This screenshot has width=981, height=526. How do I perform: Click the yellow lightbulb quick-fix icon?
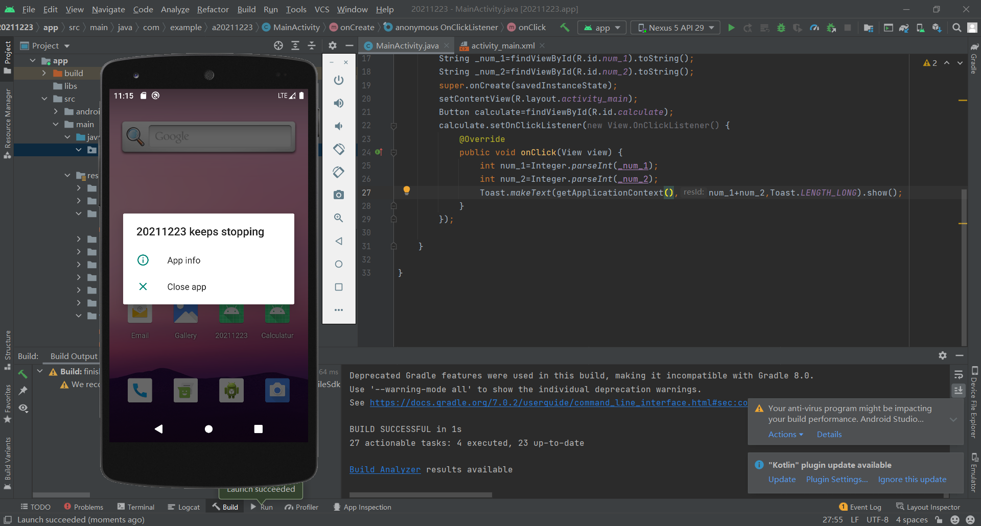pyautogui.click(x=406, y=190)
